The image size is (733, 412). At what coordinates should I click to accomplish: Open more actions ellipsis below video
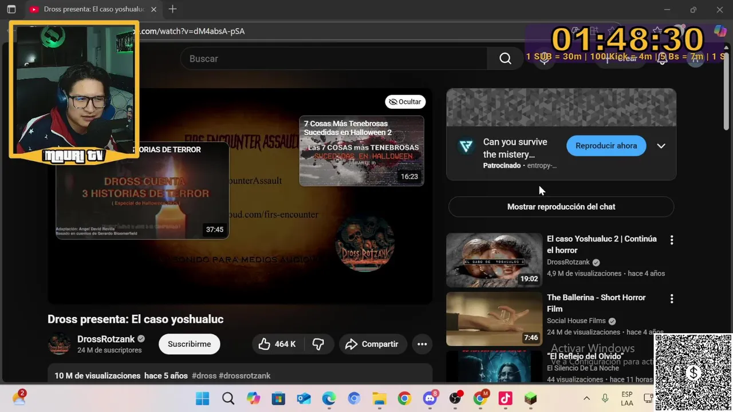click(x=422, y=344)
